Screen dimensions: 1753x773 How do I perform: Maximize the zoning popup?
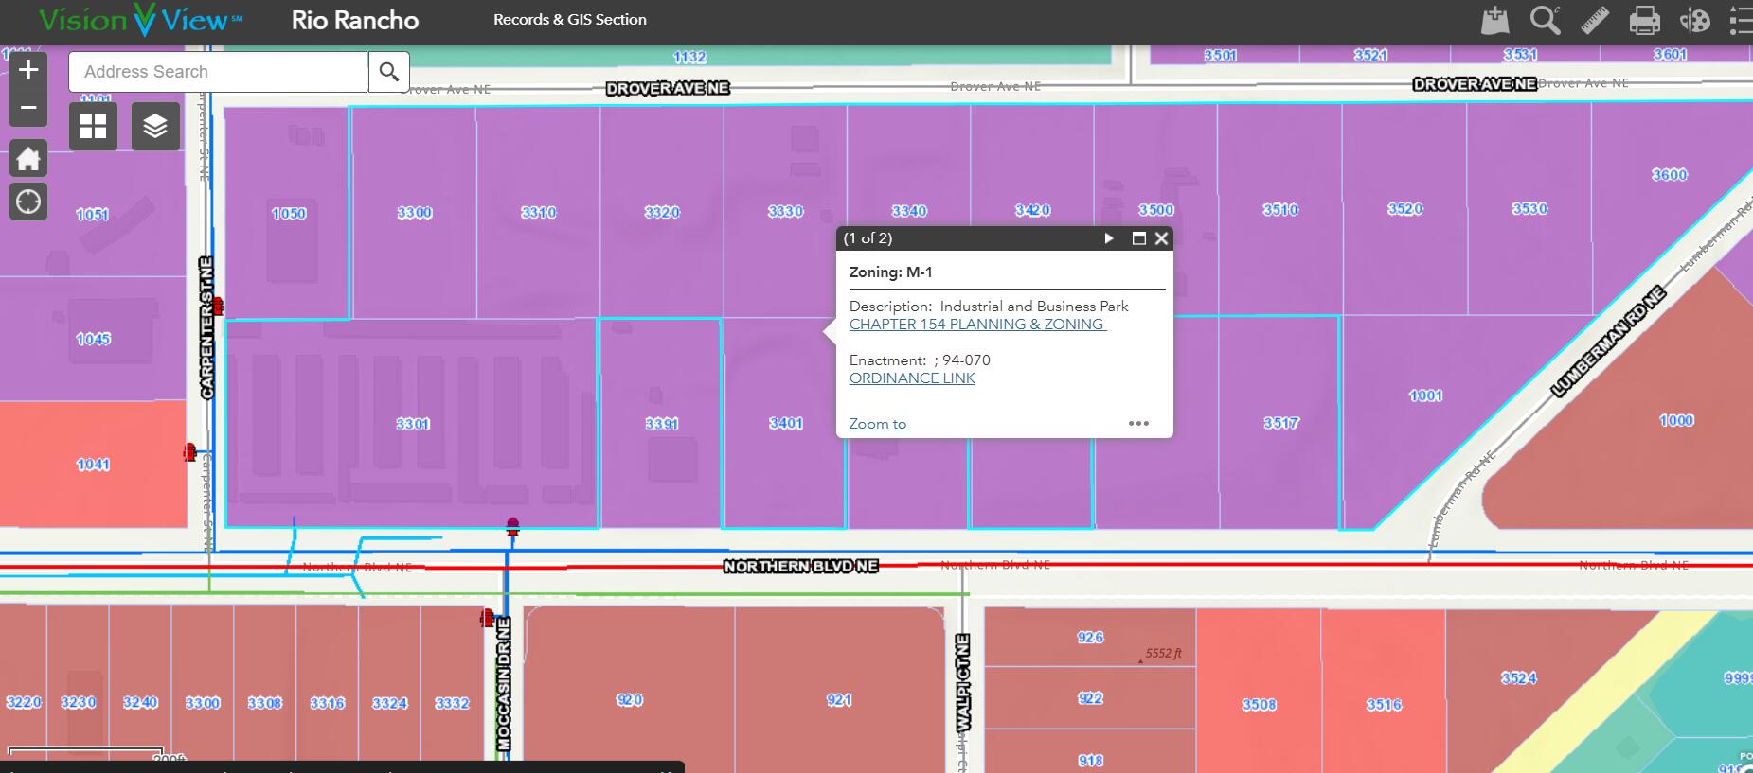(1139, 238)
